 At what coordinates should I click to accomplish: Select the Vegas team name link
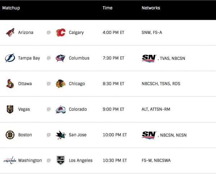tap(24, 109)
